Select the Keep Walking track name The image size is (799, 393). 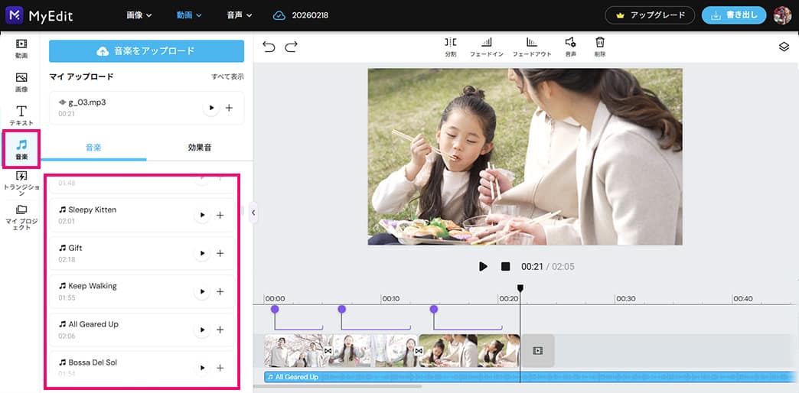(93, 286)
